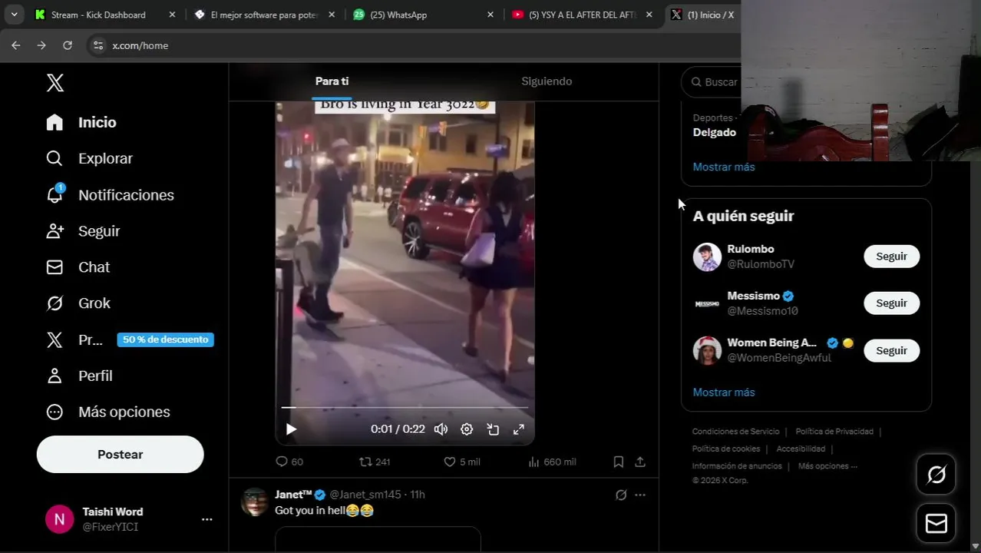Follow Women Being Awful account
981x553 pixels.
[891, 350]
